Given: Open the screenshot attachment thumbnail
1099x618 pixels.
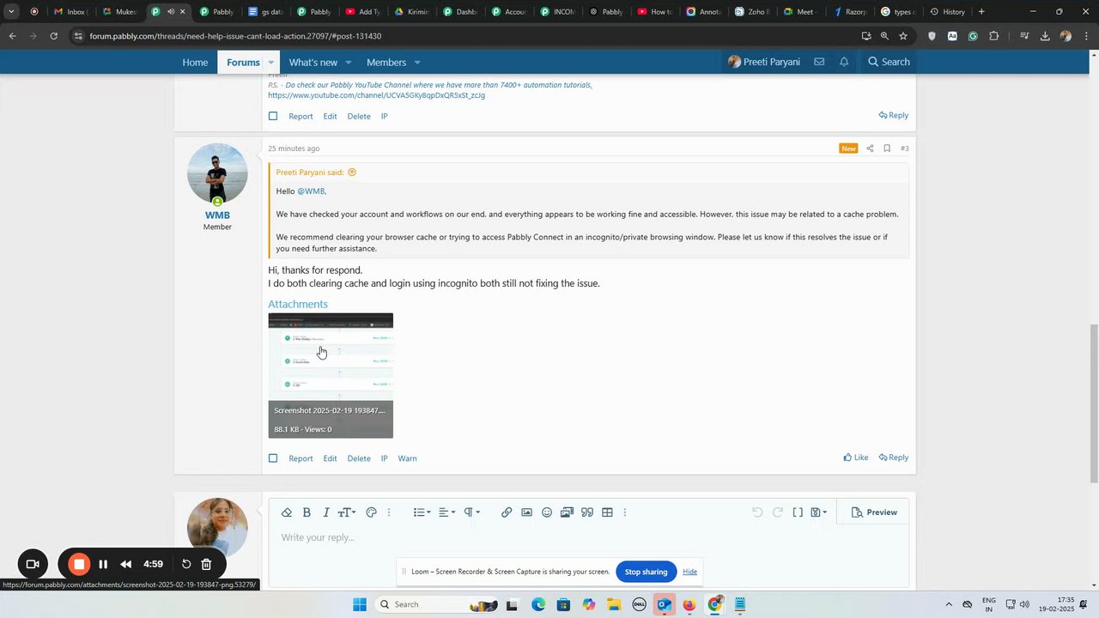Looking at the screenshot, I should click(331, 375).
